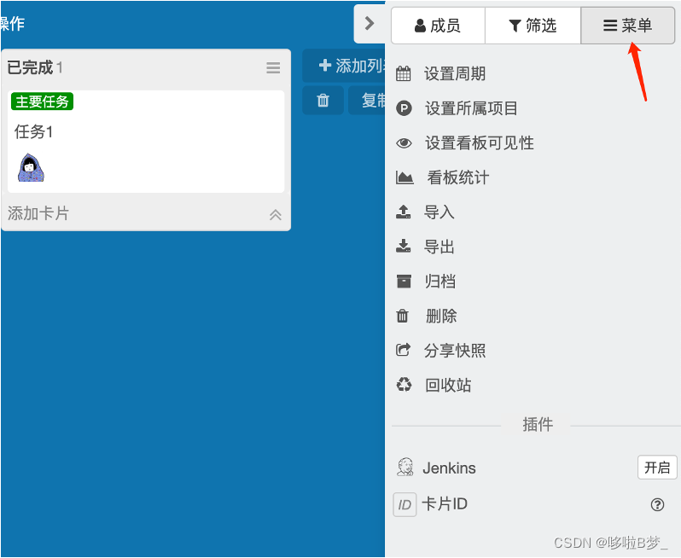Open 看板统计 board statistics
The width and height of the screenshot is (681, 558).
(x=458, y=177)
